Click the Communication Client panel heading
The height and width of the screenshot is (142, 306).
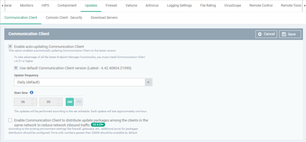click(x=29, y=34)
